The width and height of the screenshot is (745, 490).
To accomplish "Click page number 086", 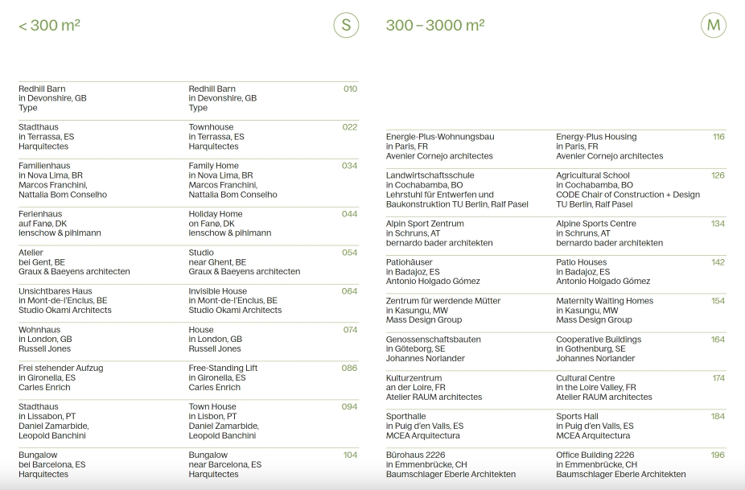I will 349,368.
